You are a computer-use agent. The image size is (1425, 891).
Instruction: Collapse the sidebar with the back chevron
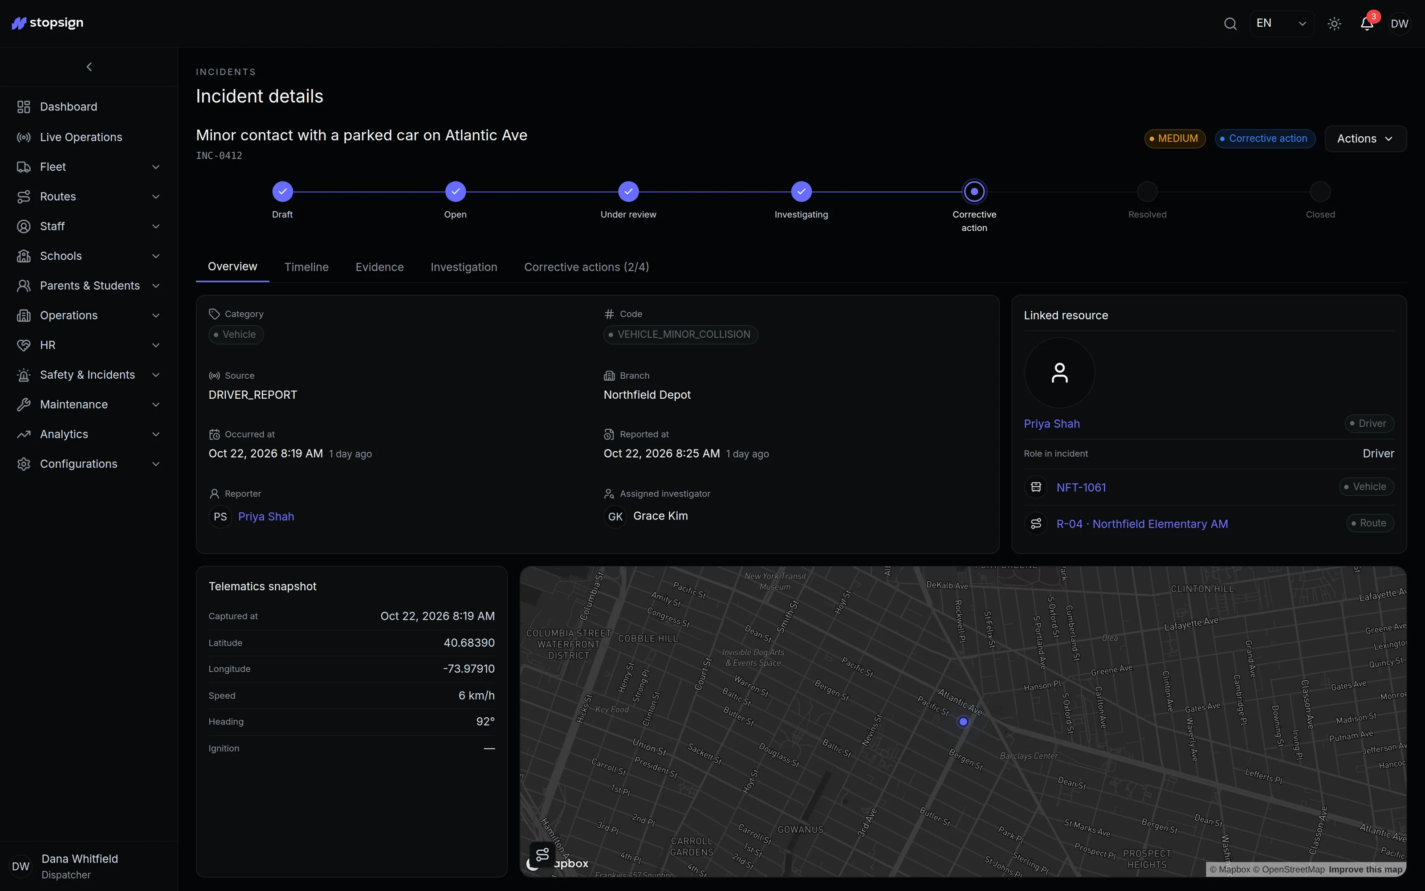89,67
